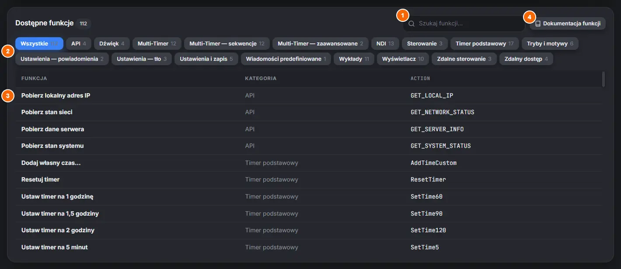The width and height of the screenshot is (621, 269).
Task: Show only Dźwięk functions
Action: [x=112, y=44]
